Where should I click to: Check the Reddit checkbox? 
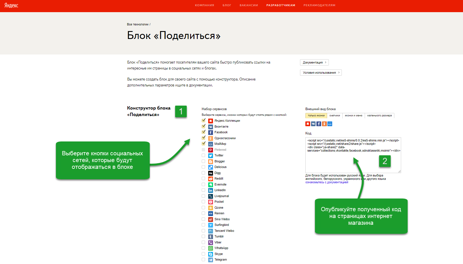click(203, 178)
